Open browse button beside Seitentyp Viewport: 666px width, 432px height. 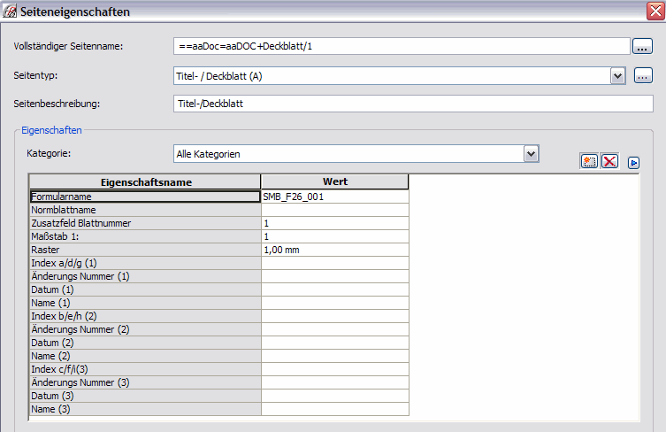tap(643, 75)
